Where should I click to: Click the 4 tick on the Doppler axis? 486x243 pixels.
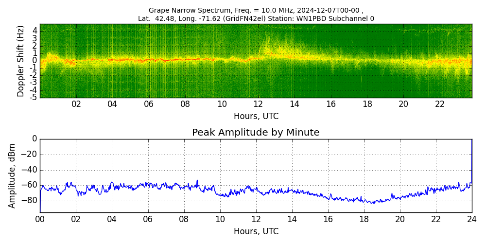point(35,31)
